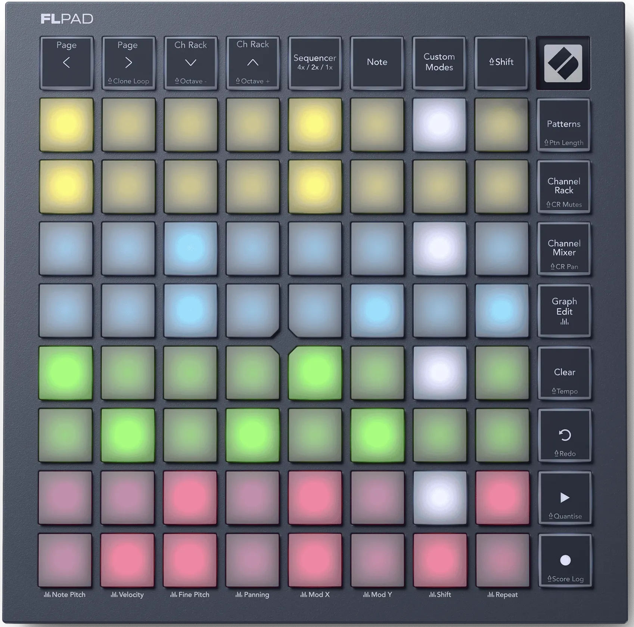Tap the pad above Panning label

tap(252, 560)
